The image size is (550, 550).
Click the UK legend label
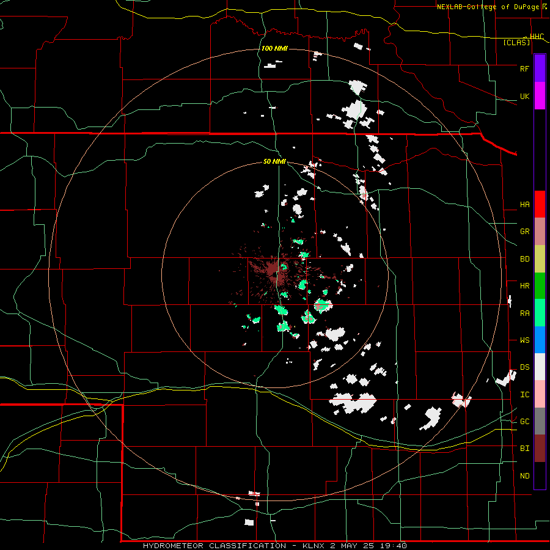tap(524, 96)
